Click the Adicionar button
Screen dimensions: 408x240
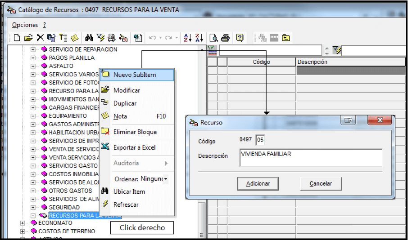click(x=258, y=184)
